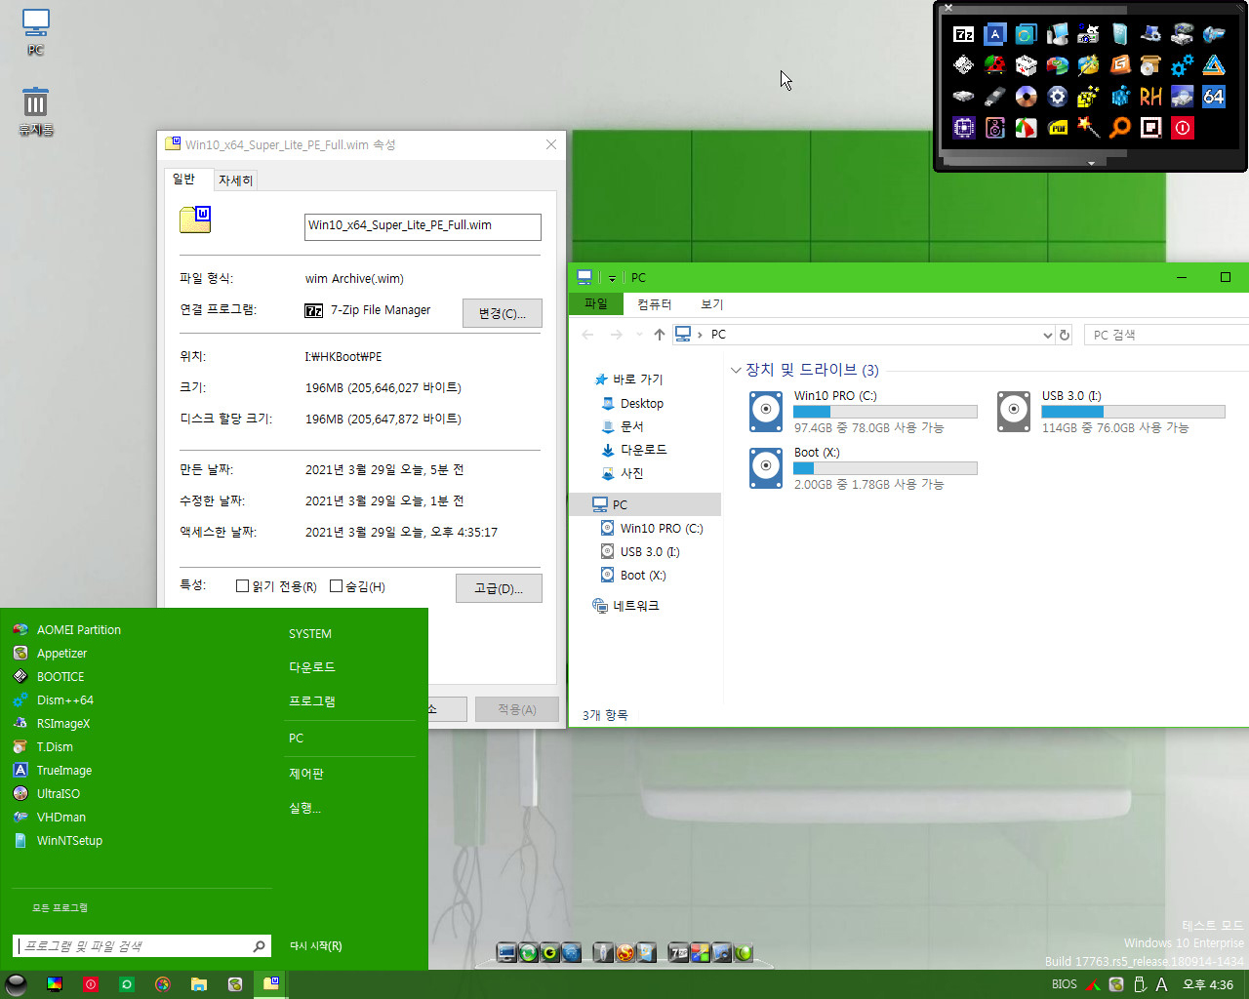
Task: Collapse the 장치 및 드라이브 group chevron
Action: [736, 370]
